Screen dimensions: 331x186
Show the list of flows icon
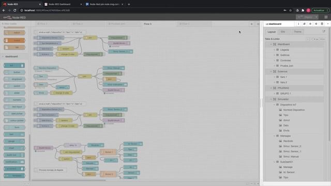click(258, 24)
